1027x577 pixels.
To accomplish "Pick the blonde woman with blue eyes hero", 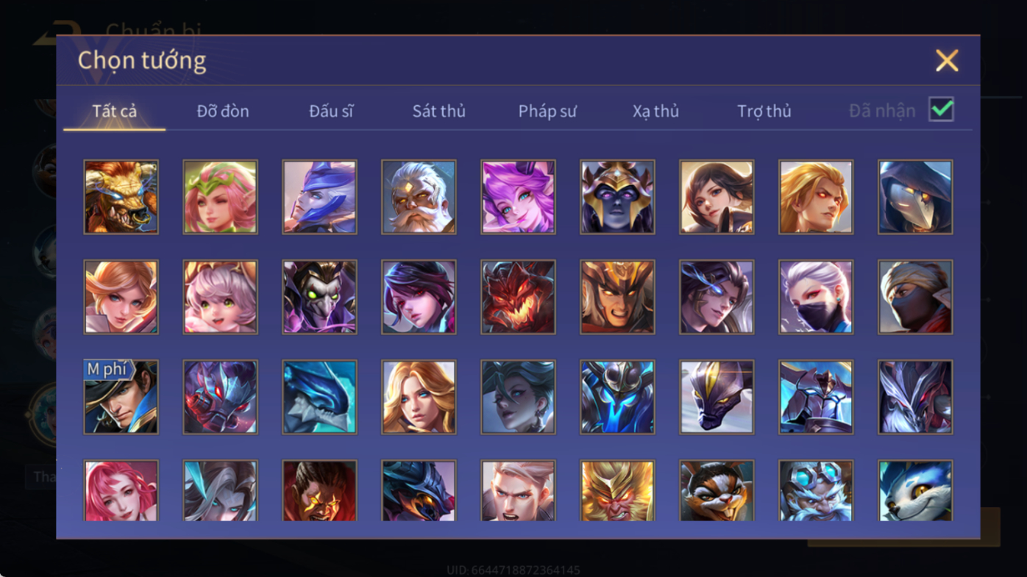I will (419, 397).
